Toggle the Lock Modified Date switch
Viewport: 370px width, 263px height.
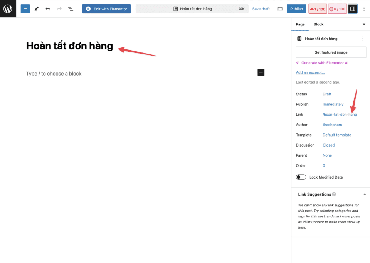301,177
